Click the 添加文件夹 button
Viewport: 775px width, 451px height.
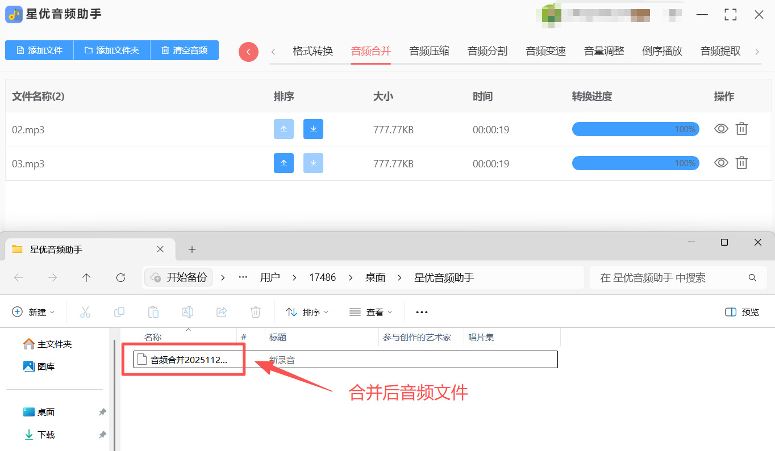[x=112, y=50]
